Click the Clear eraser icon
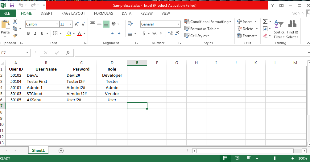This screenshot has height=162, width=310. 265,36
